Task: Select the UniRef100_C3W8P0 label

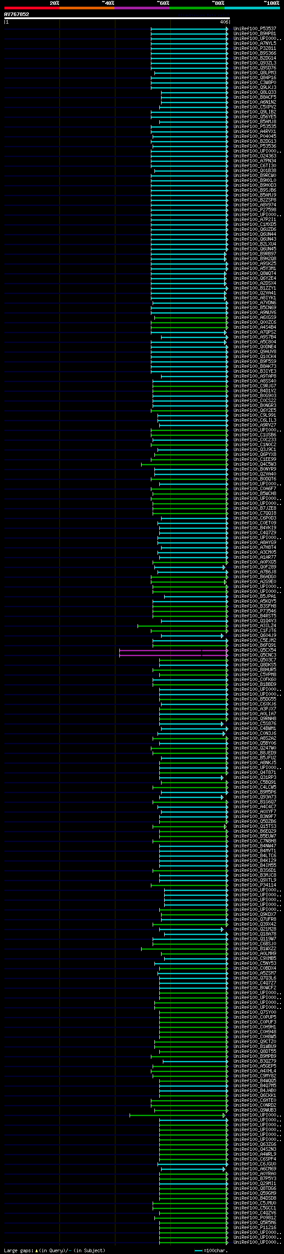Action: (255, 82)
